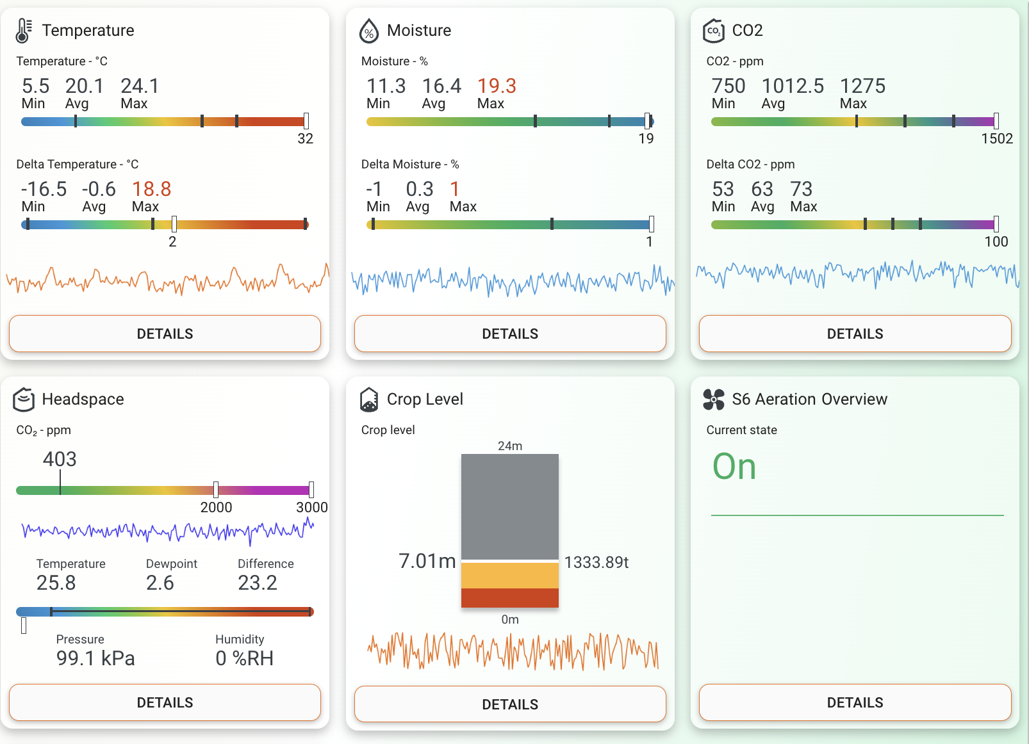1029x744 pixels.
Task: Open Crop Level details
Action: click(x=510, y=704)
